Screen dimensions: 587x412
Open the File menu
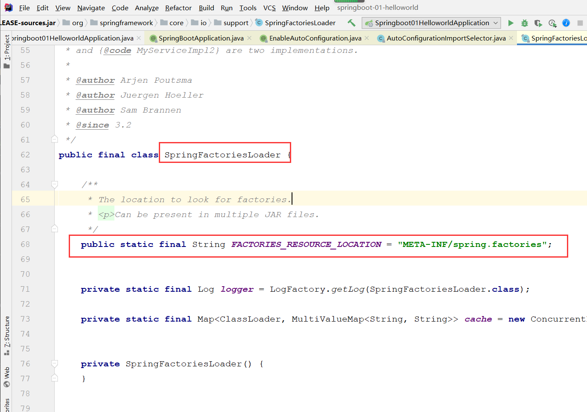coord(24,8)
